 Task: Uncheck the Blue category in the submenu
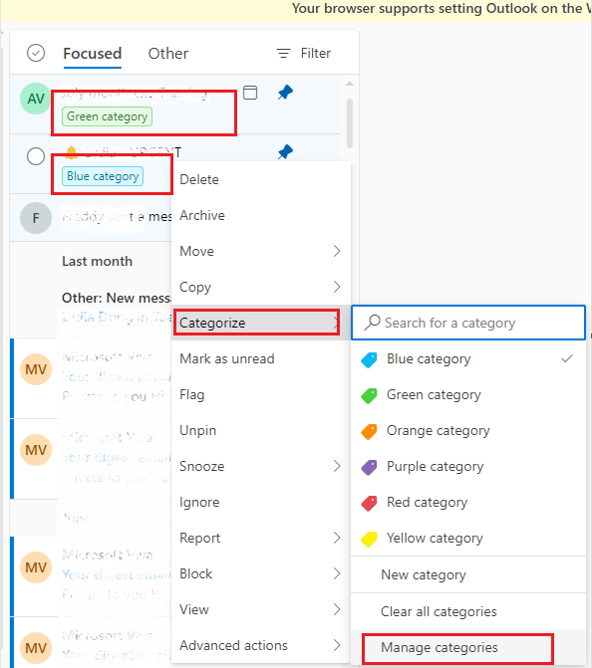tap(468, 359)
